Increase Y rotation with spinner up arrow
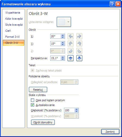This screenshot has width=122, height=137. [x=63, y=43]
